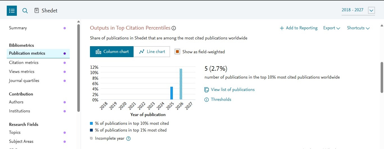
Task: Click the Research Fields section heading
Action: 24,124
